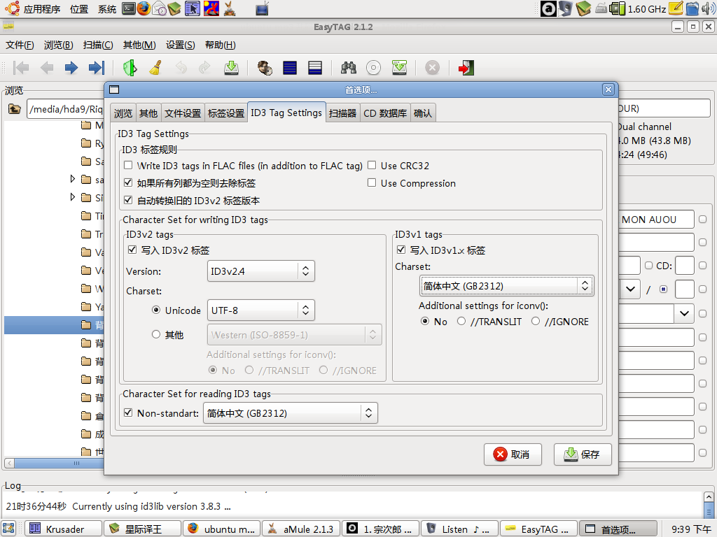Go to previous file arrow icon
This screenshot has height=537, width=717.
click(46, 68)
